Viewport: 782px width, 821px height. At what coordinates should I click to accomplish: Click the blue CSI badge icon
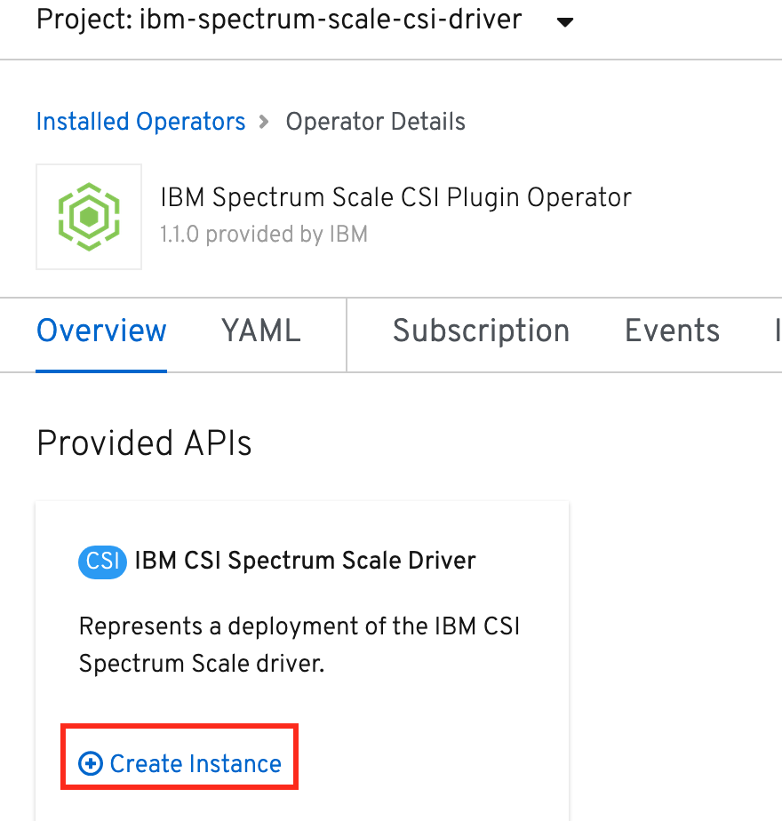click(102, 562)
